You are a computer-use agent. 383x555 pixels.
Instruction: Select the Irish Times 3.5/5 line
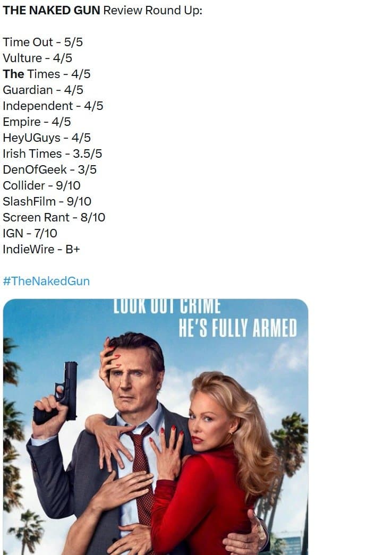tap(52, 154)
